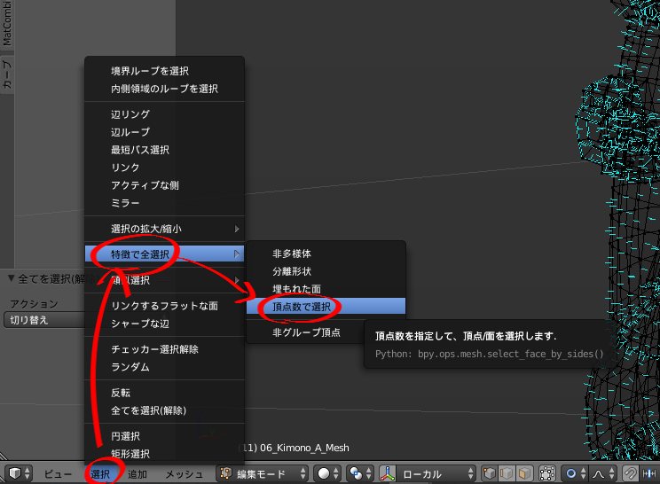Open the pivot point selector icon
This screenshot has height=484, width=660.
[x=358, y=473]
